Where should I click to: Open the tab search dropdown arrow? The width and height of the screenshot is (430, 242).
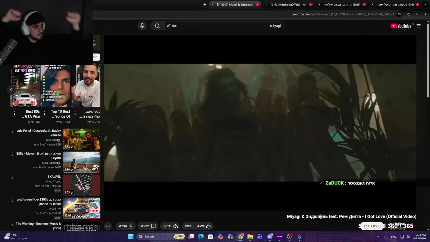[425, 4]
